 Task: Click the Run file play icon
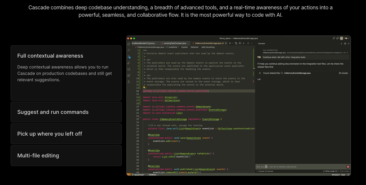[x=230, y=43]
